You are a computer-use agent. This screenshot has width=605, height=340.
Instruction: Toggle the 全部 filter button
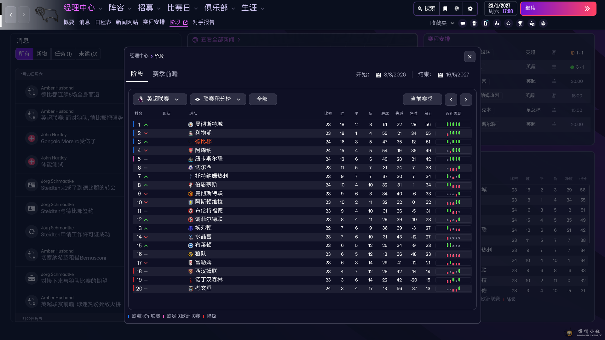click(x=262, y=99)
